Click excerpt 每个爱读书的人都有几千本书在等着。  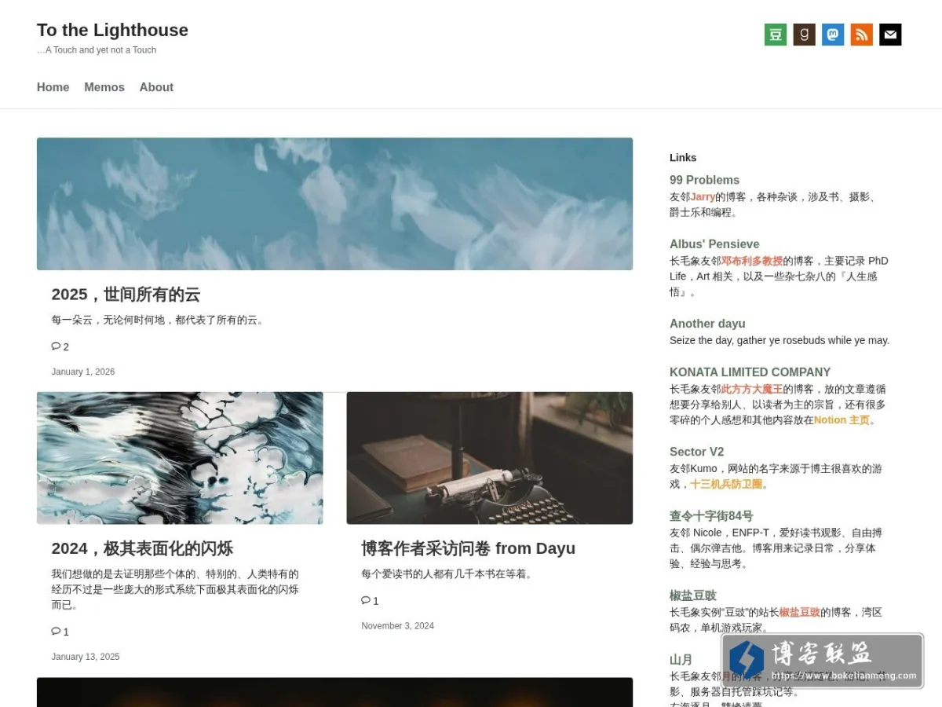pos(449,574)
